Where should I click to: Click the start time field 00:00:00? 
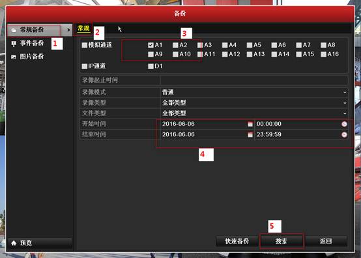coord(301,124)
